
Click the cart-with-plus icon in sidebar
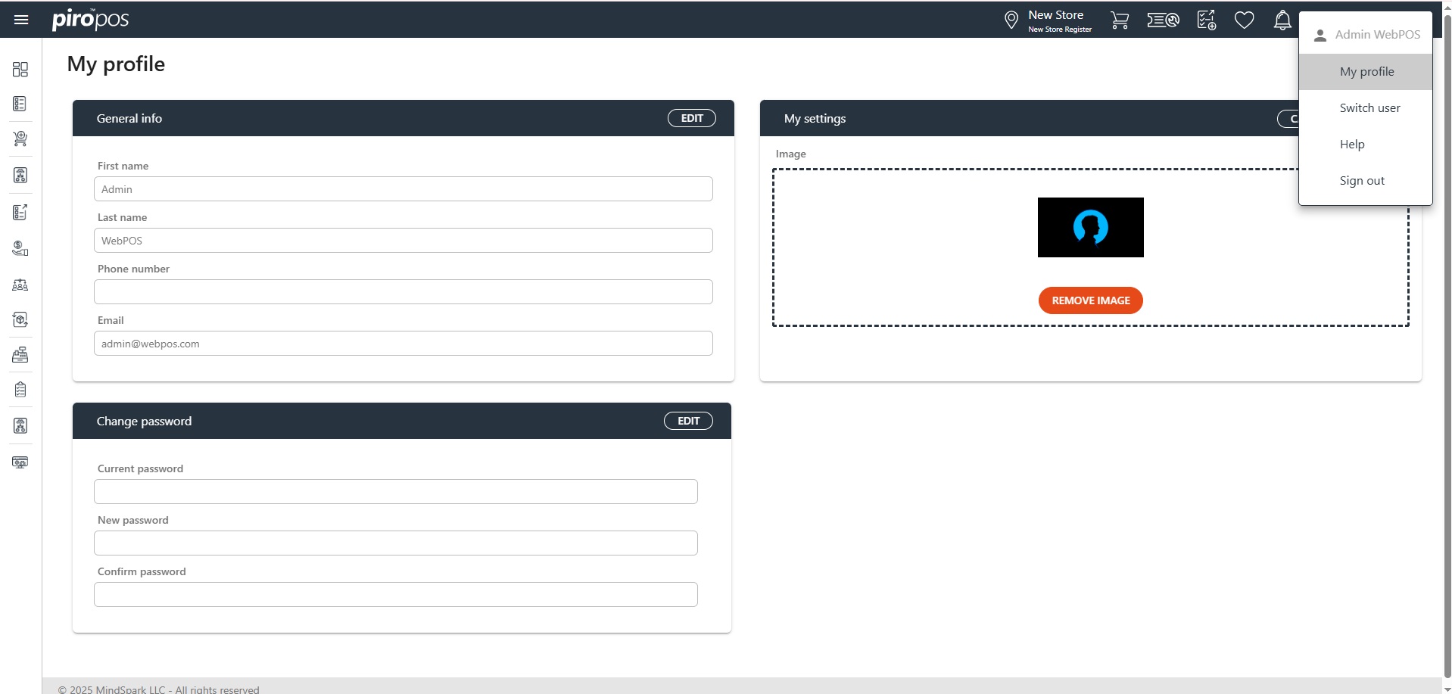[20, 138]
